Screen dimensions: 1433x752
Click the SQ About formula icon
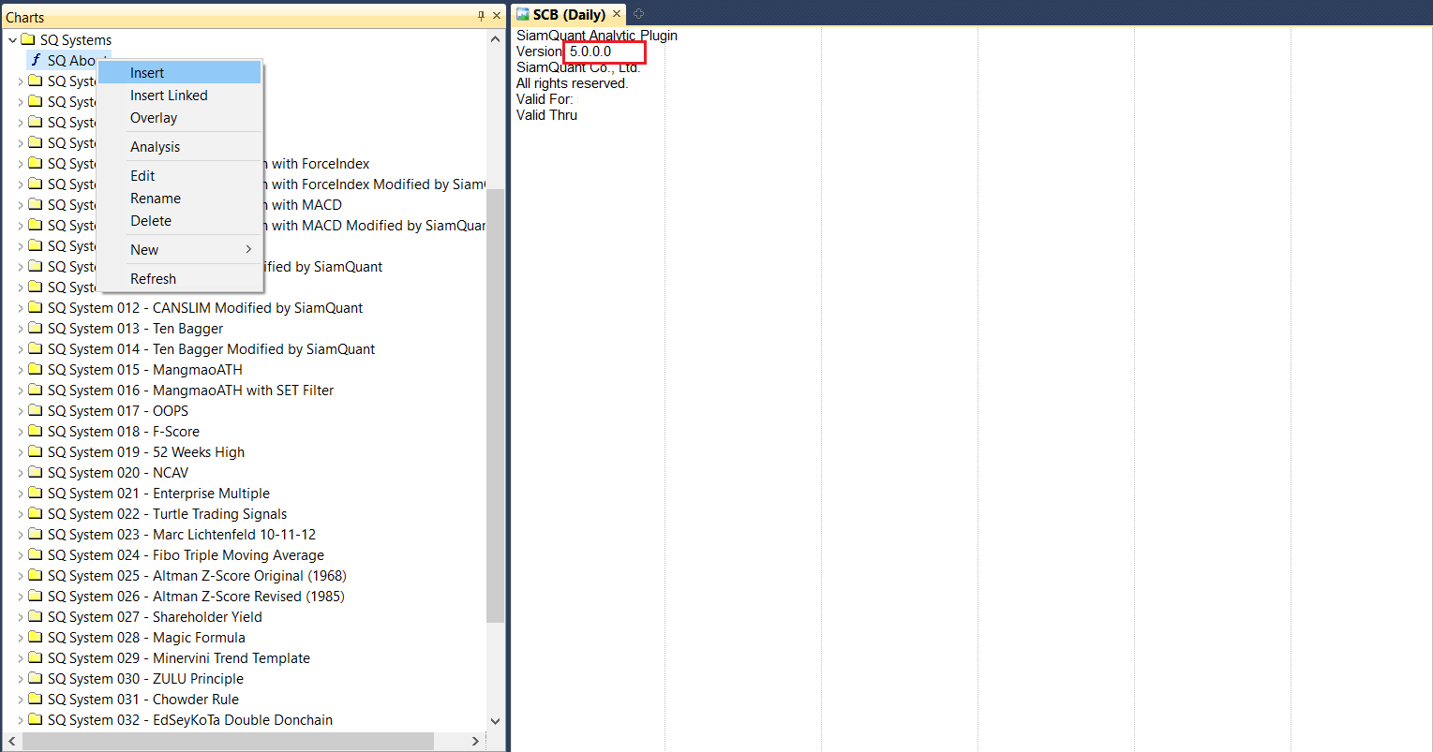coord(36,61)
